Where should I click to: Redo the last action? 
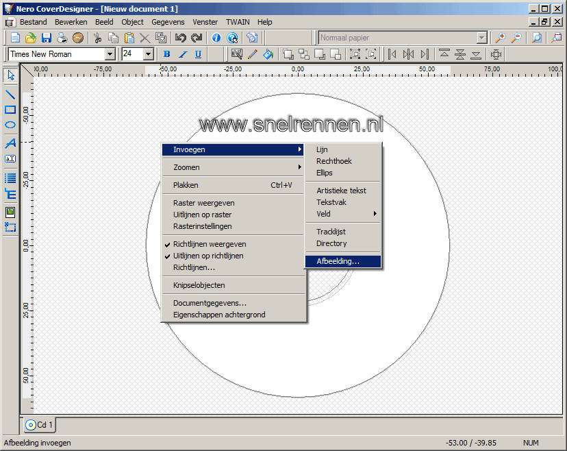(x=197, y=38)
